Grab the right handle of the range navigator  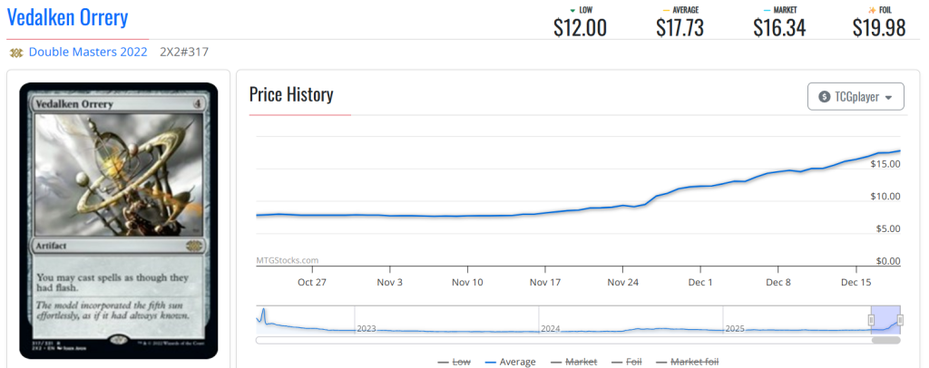900,319
